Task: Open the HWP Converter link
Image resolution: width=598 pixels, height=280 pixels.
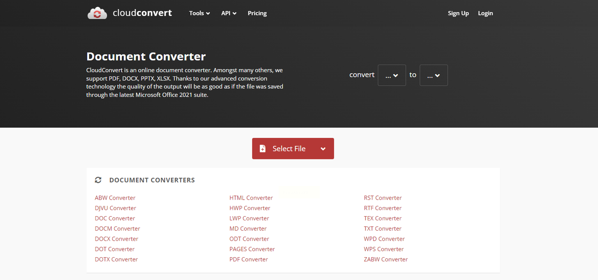Action: pyautogui.click(x=250, y=208)
